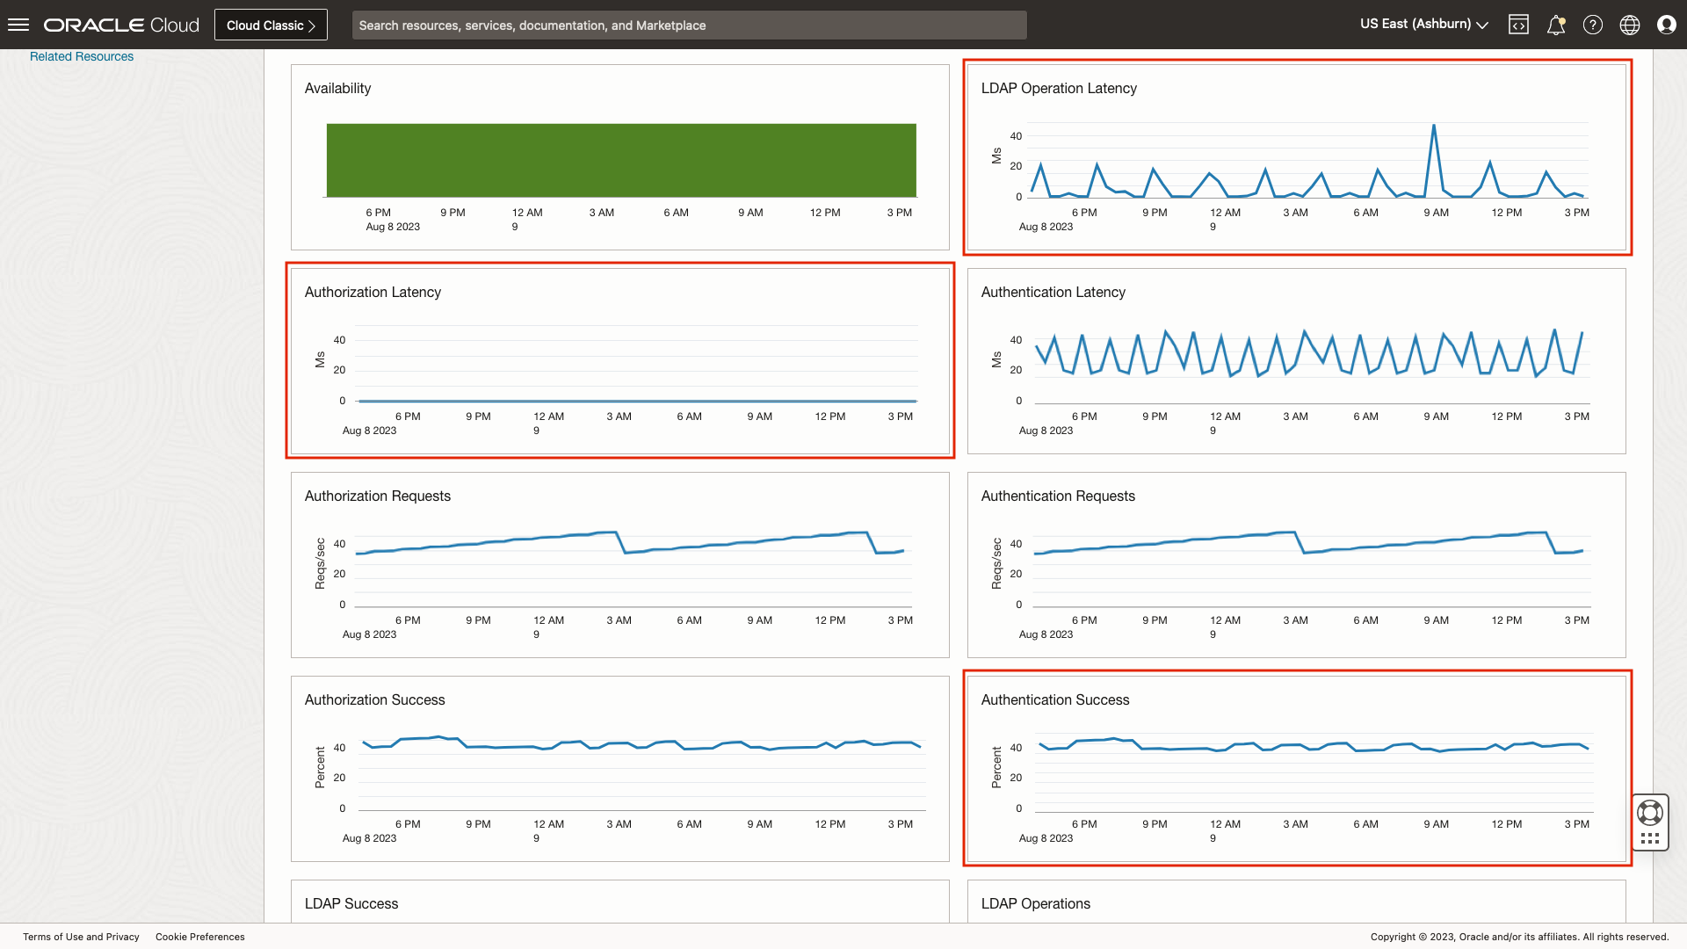Open the help question mark menu
Image resolution: width=1687 pixels, height=949 pixels.
tap(1592, 25)
